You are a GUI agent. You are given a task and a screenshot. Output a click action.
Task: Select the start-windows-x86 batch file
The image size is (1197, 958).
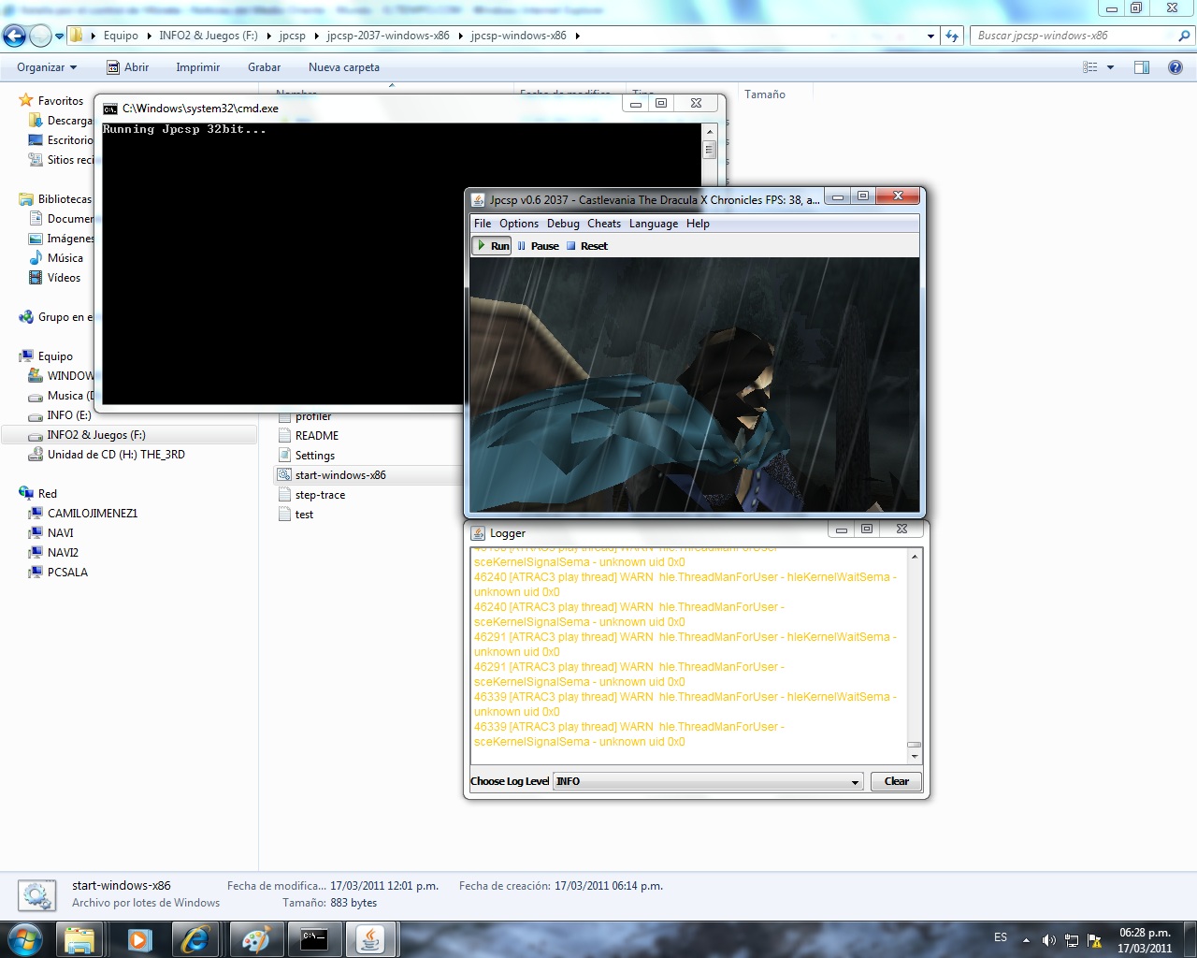point(340,475)
